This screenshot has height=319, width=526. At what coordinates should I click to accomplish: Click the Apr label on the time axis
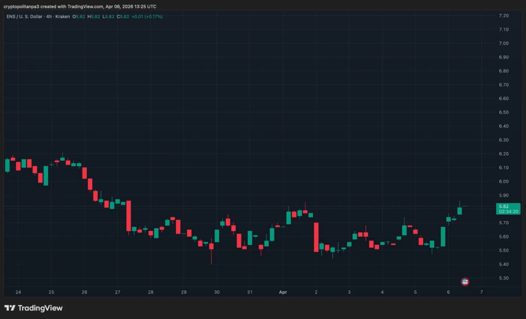point(283,292)
